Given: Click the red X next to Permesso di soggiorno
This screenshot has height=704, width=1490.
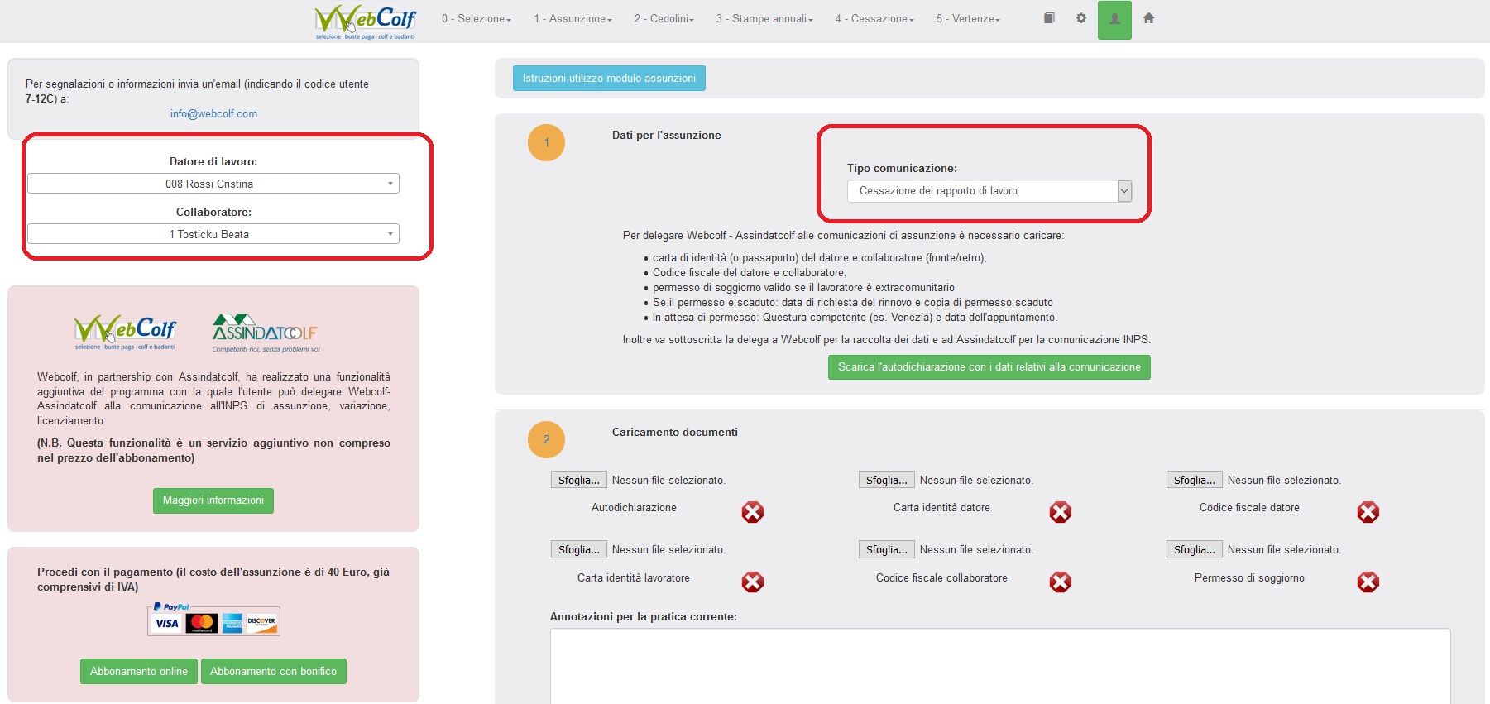Looking at the screenshot, I should tap(1368, 582).
